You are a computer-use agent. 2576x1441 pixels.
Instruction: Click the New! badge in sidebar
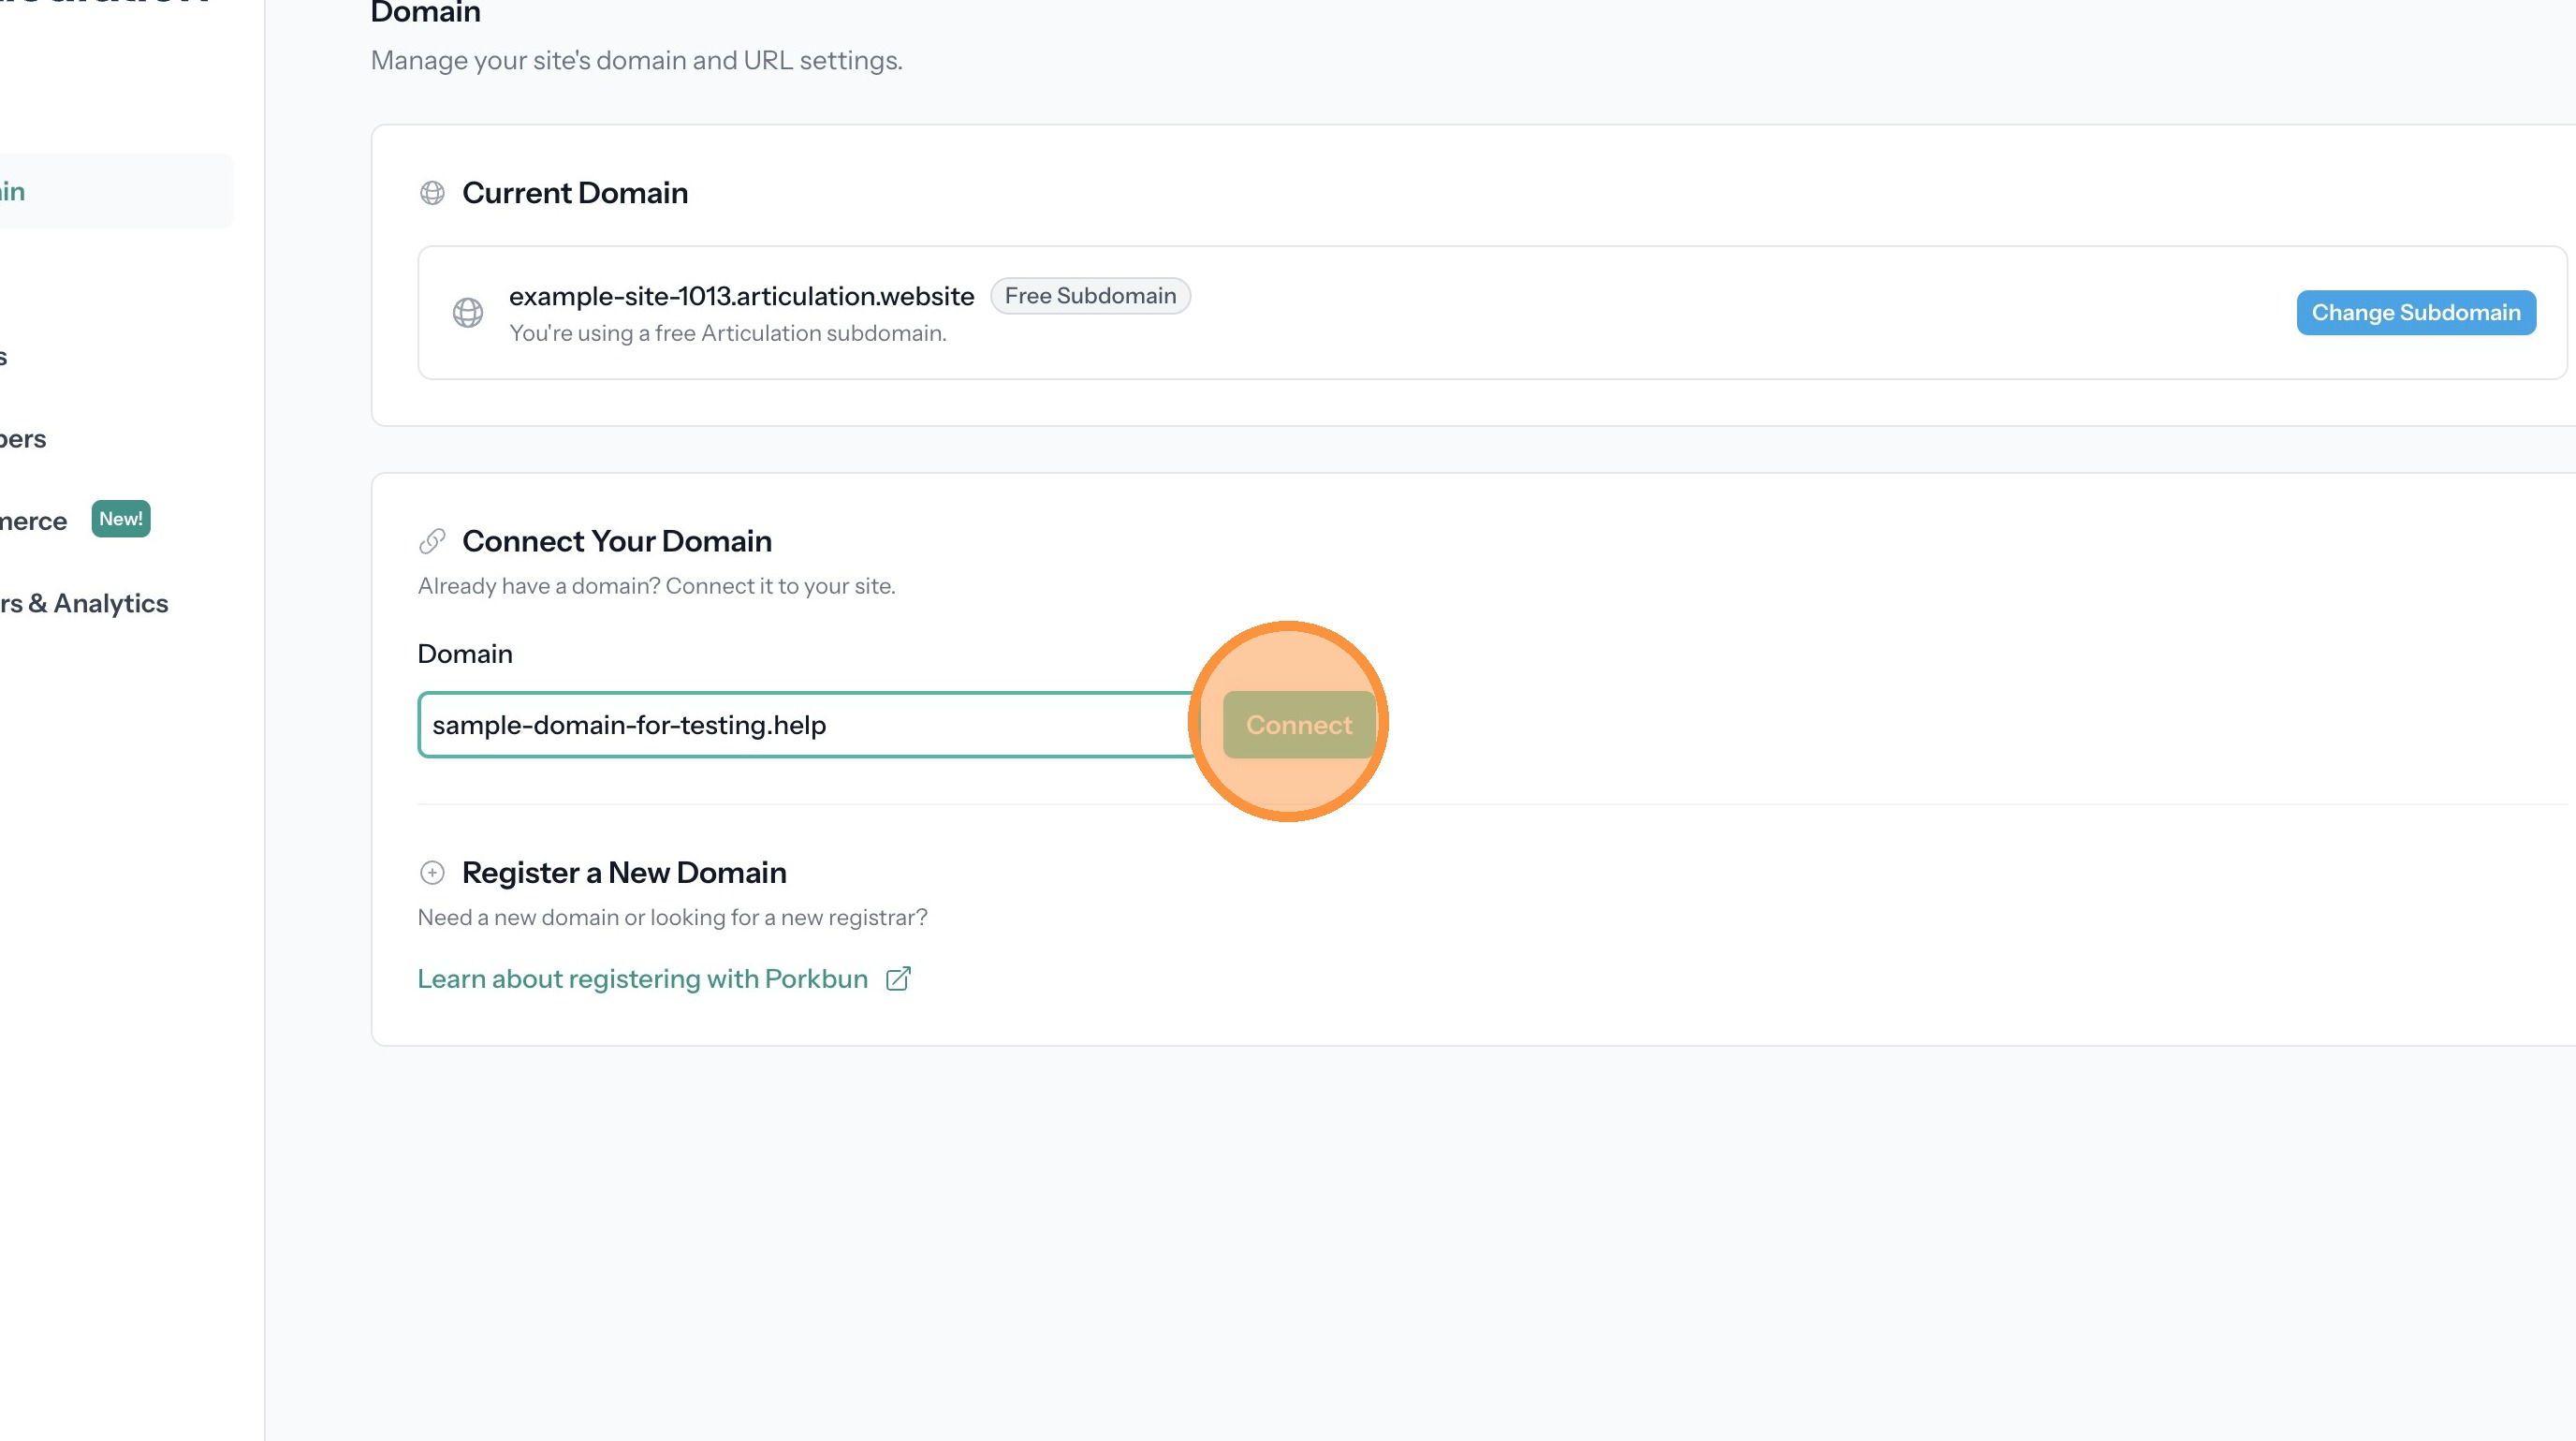(x=121, y=519)
